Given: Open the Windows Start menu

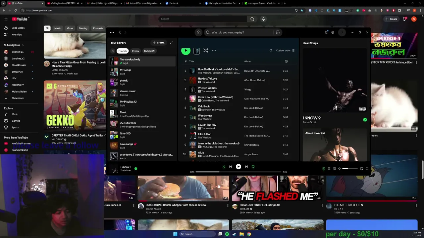Looking at the screenshot, I should [x=175, y=234].
